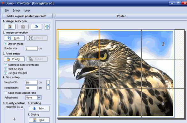187x123 pixels.
Task: Toggle the Stretch image checkbox
Action: [x=5, y=44]
